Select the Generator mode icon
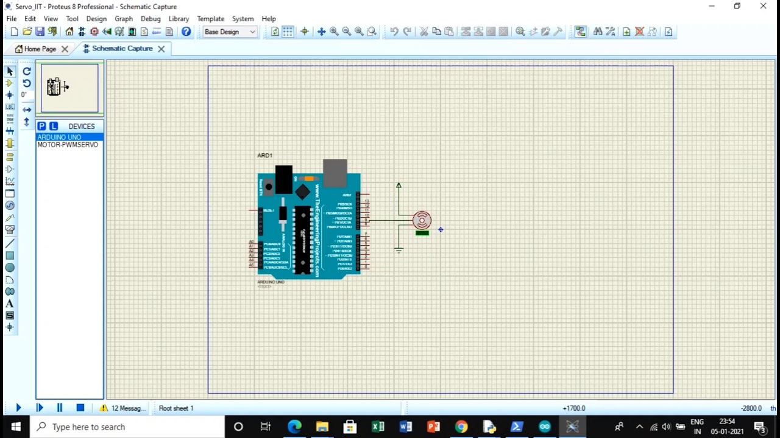 pyautogui.click(x=10, y=206)
